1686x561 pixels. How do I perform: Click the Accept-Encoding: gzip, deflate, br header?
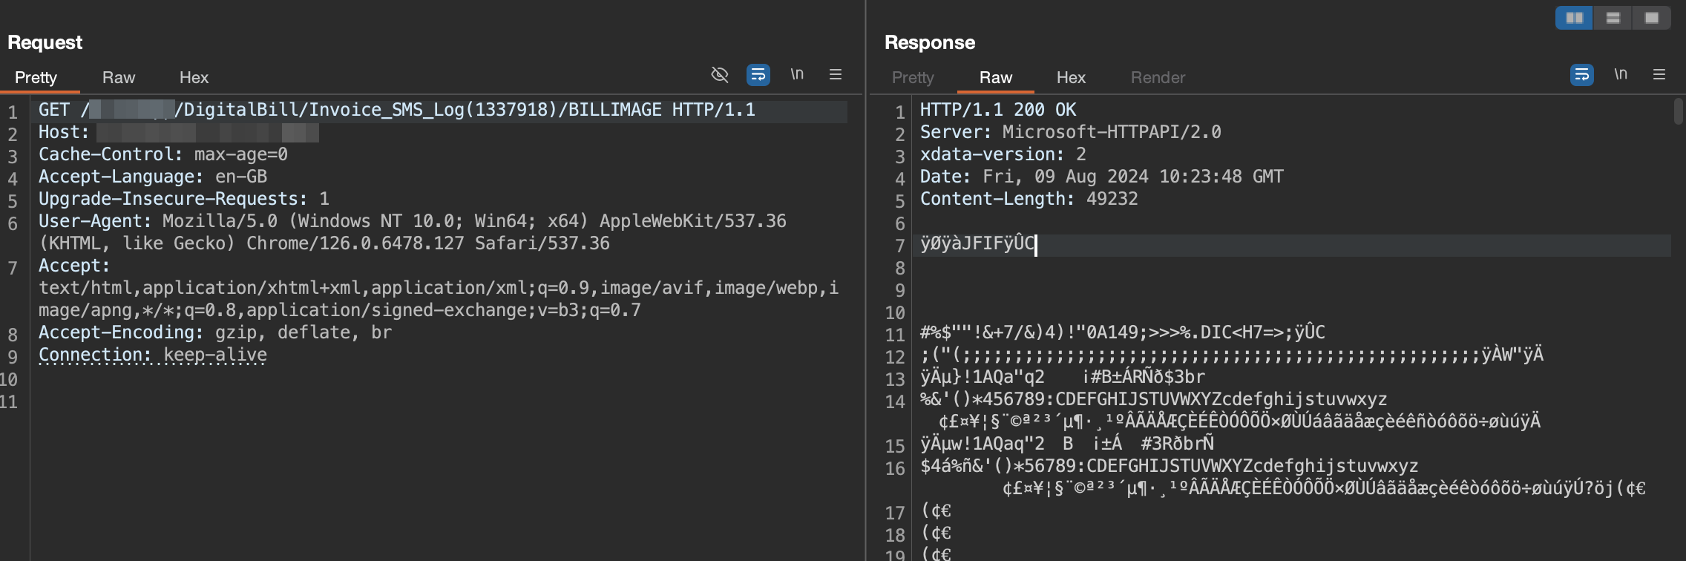click(215, 332)
